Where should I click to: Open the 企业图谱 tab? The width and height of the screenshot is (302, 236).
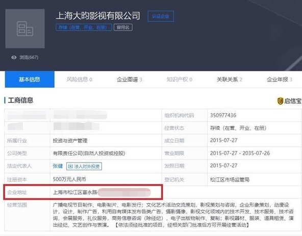coord(130,80)
